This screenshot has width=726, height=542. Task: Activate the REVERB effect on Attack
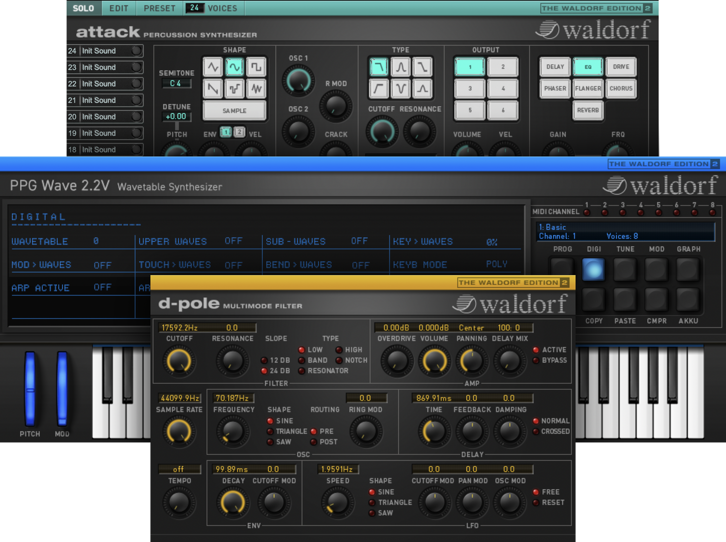coord(587,111)
